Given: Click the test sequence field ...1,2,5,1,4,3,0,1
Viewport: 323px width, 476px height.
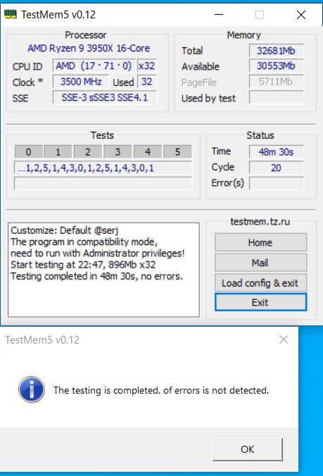Looking at the screenshot, I should [103, 168].
